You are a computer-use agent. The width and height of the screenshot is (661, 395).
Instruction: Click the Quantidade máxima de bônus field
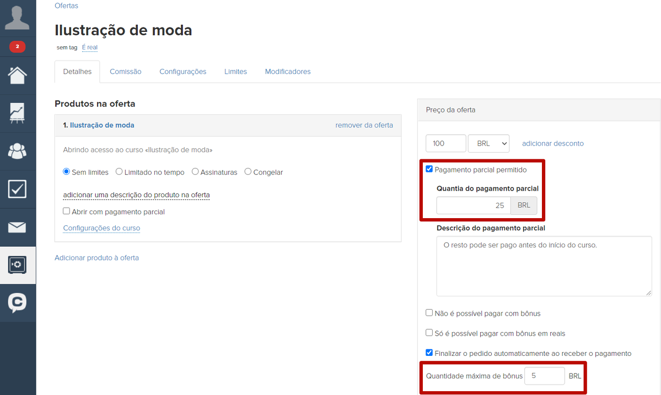click(x=544, y=376)
